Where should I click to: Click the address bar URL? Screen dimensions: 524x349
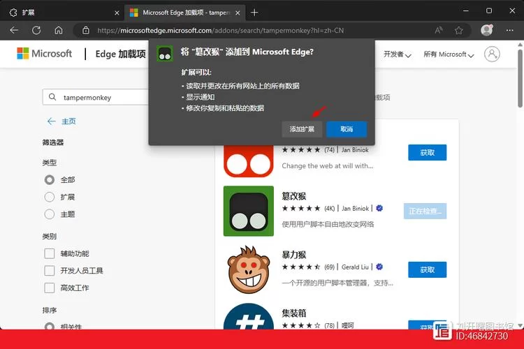pos(221,31)
